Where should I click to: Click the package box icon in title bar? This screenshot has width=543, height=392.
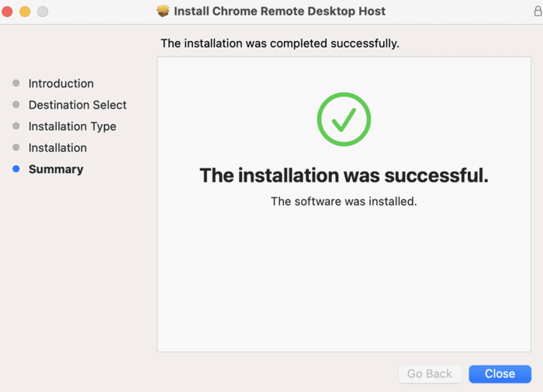pos(163,11)
